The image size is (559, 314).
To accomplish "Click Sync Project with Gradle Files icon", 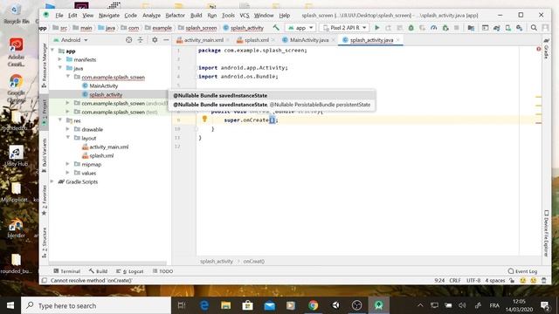I will click(497, 27).
